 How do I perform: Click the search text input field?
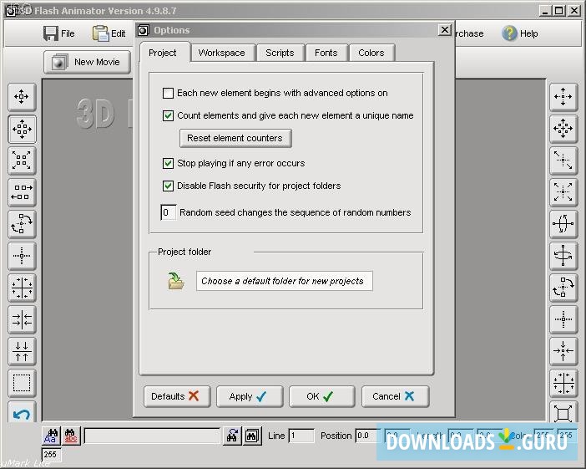pyautogui.click(x=152, y=436)
